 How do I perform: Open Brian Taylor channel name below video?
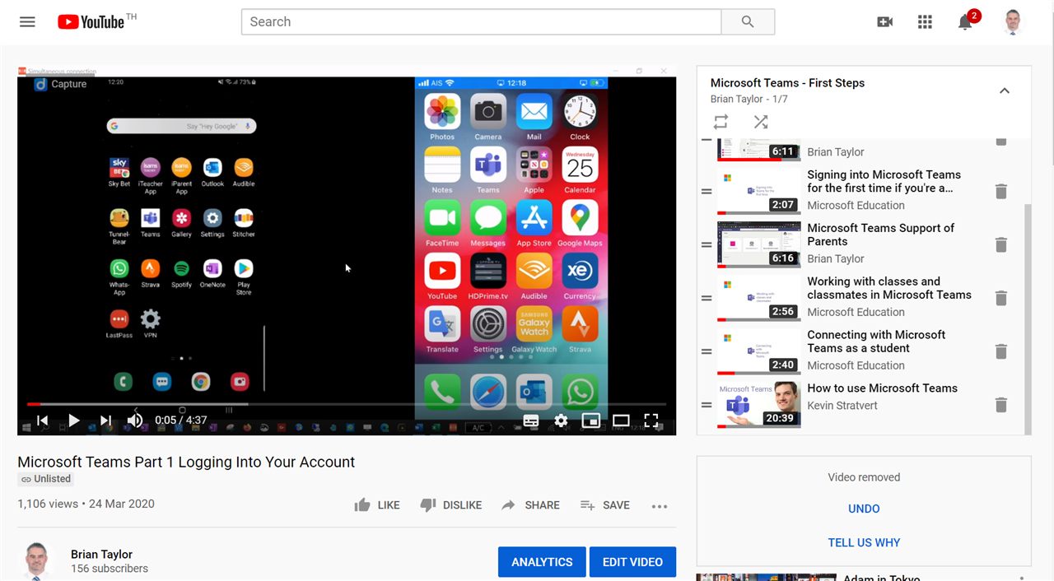pyautogui.click(x=101, y=555)
